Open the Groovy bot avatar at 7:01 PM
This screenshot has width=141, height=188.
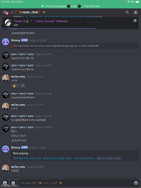coord(6,149)
